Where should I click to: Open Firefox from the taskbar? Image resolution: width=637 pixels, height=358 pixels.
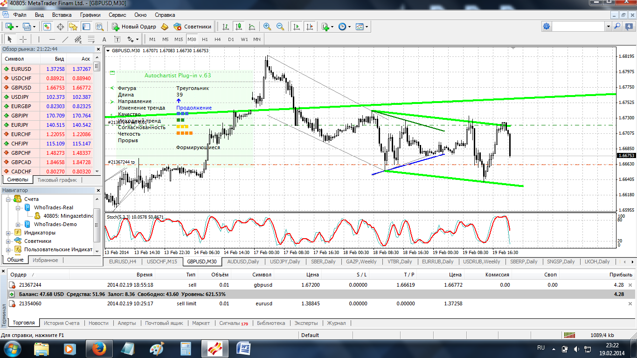click(x=98, y=348)
